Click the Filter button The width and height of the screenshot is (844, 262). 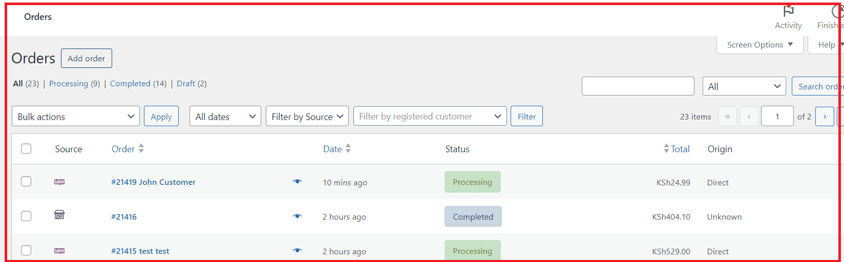(x=526, y=116)
